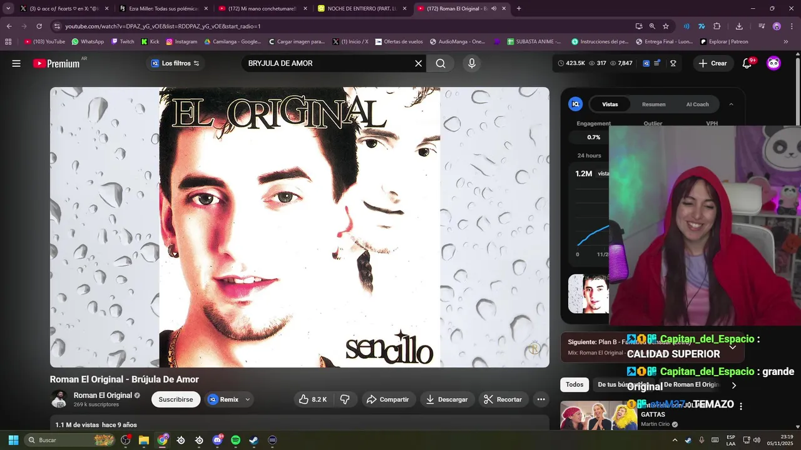Open Los filtros filter options

[x=175, y=63]
